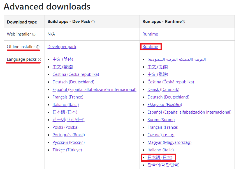Open Dev Pack 한국어(대한민국) language pack
Viewport: 241px width, 169px height.
pos(68,119)
